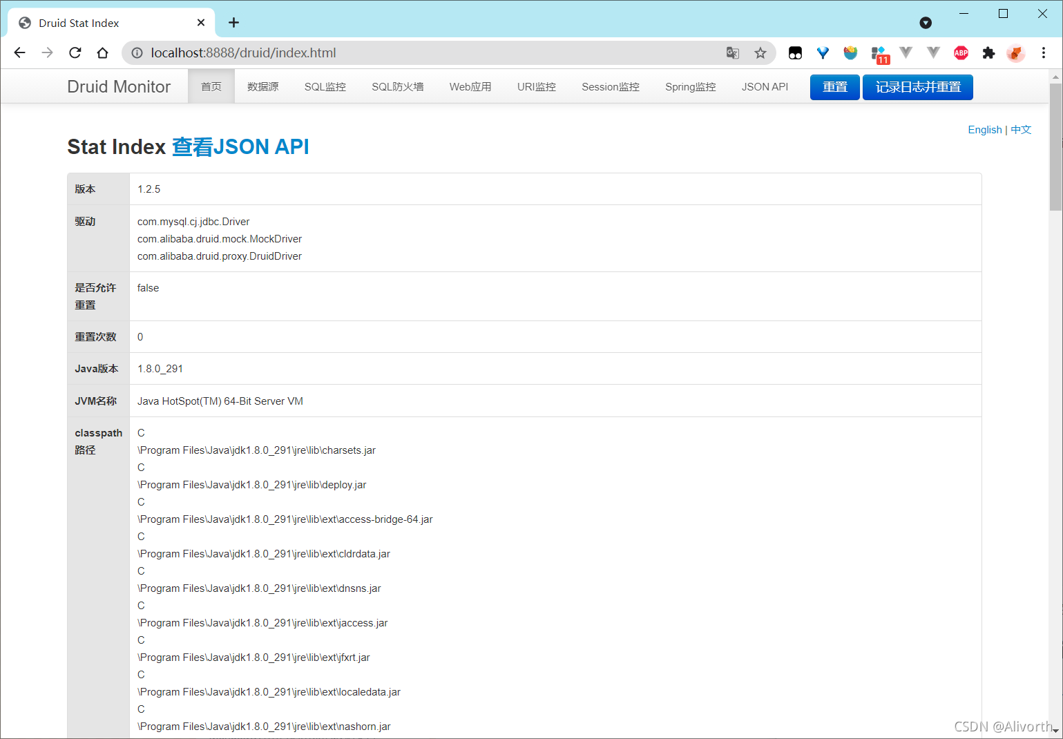This screenshot has height=739, width=1063.
Task: Open the JSON API navigation tab
Action: click(765, 86)
